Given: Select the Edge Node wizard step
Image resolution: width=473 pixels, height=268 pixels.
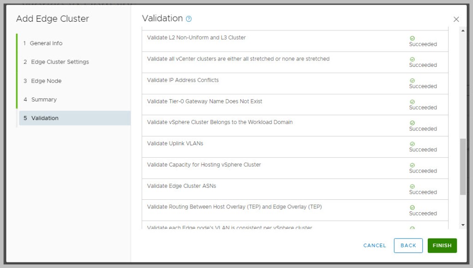Looking at the screenshot, I should pyautogui.click(x=46, y=81).
